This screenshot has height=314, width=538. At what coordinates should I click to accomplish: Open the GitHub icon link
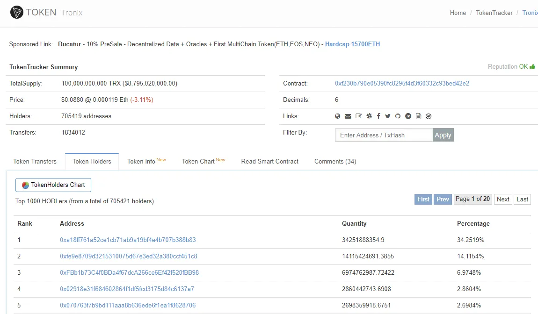point(398,116)
